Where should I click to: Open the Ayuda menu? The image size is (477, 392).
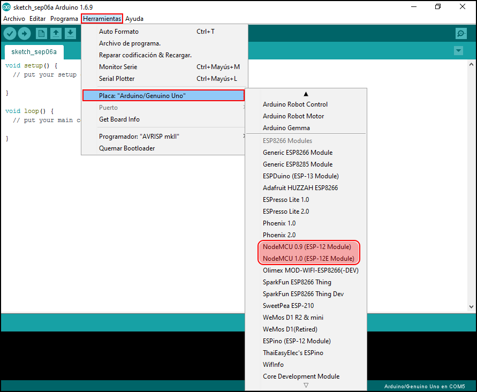134,19
